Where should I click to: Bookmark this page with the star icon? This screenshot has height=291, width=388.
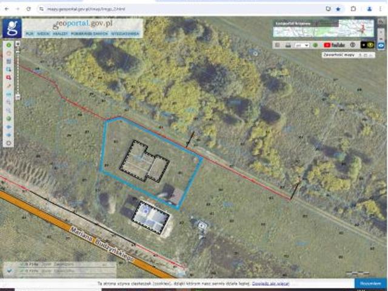[x=338, y=9]
